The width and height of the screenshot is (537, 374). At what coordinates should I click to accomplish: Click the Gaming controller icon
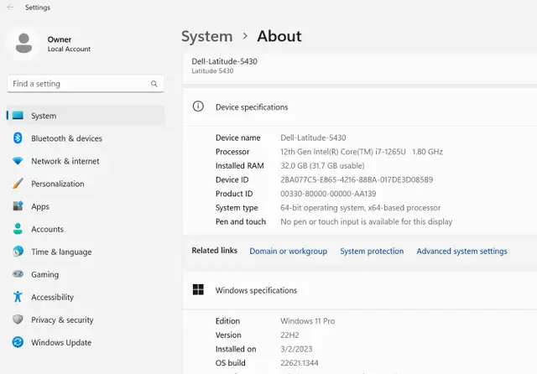18,274
